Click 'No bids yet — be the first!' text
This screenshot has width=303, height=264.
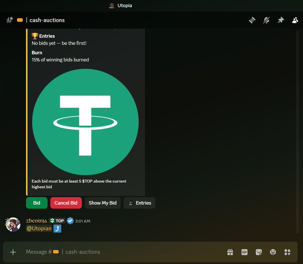click(59, 43)
